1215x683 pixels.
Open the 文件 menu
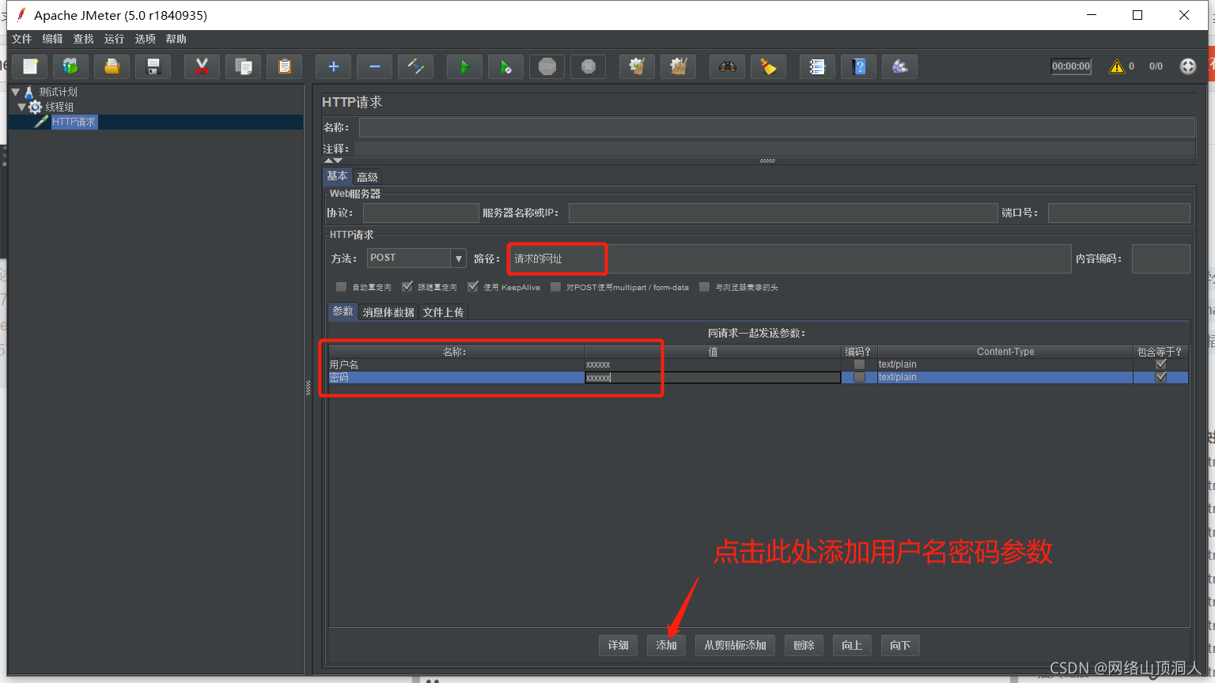(21, 39)
